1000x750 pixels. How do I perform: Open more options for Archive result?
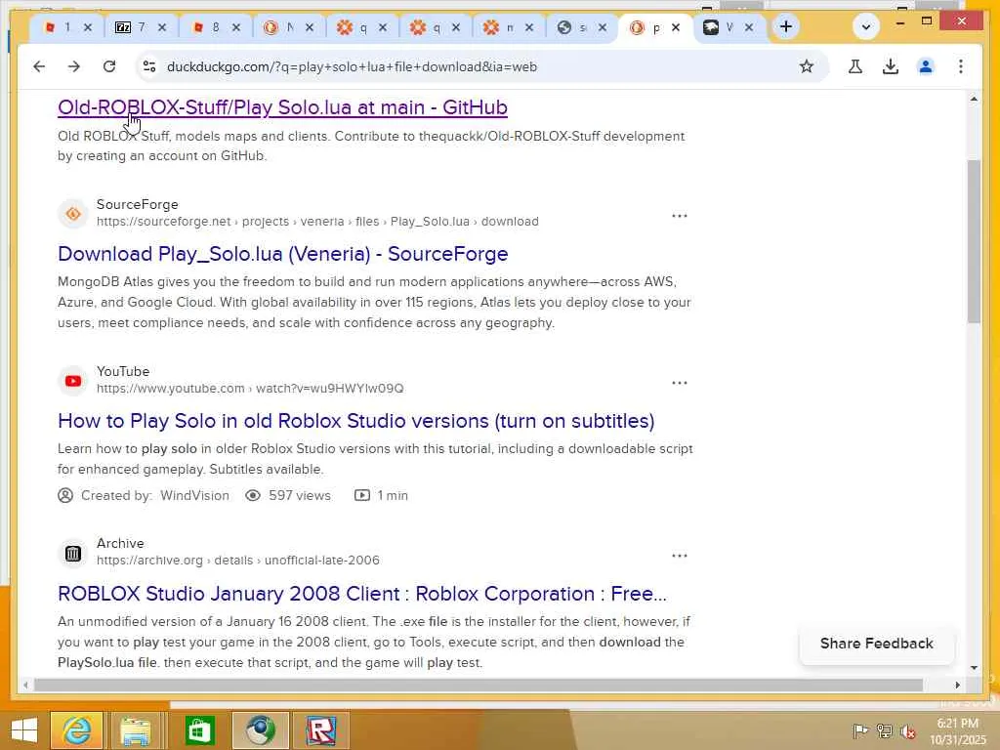680,556
